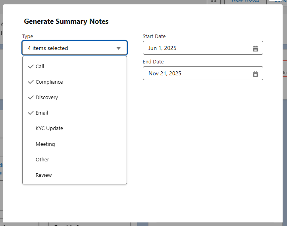Choose the Other type option

tap(42, 160)
